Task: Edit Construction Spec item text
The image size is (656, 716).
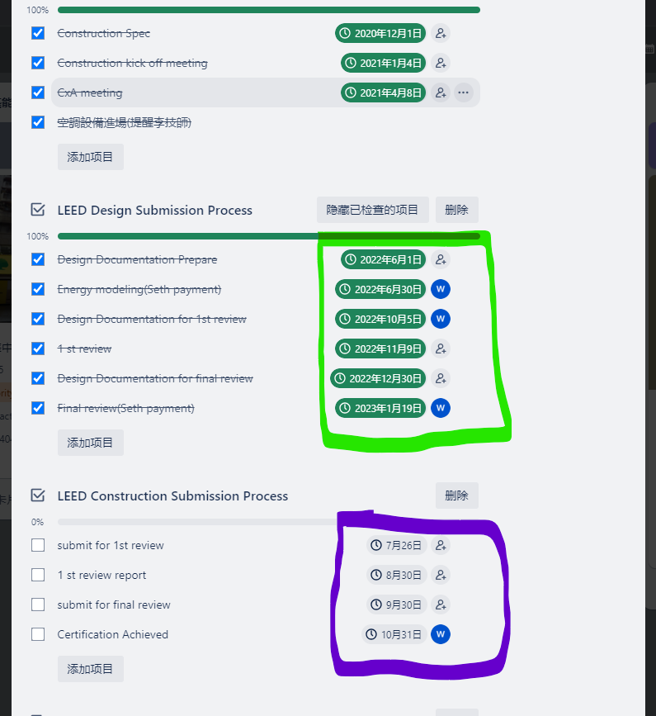Action: coord(103,33)
